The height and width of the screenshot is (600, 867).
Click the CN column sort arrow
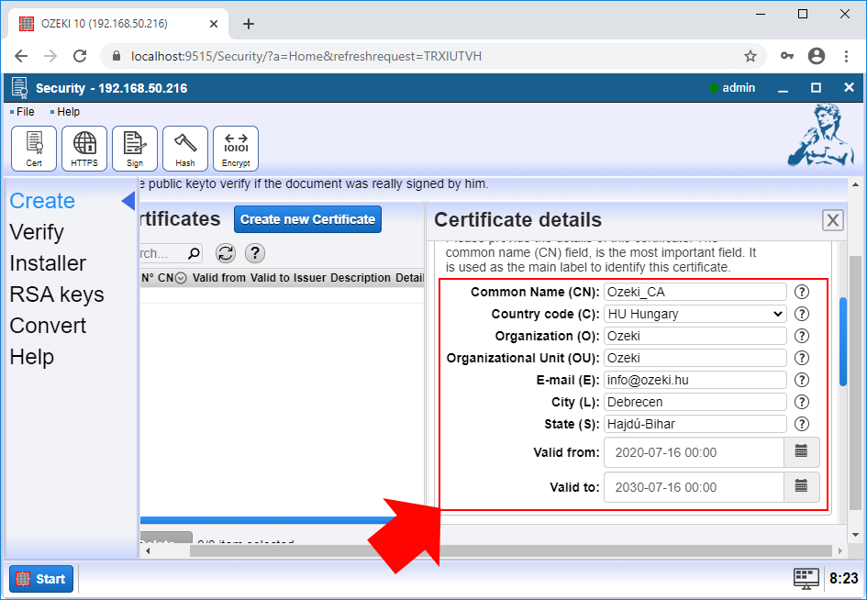[180, 278]
